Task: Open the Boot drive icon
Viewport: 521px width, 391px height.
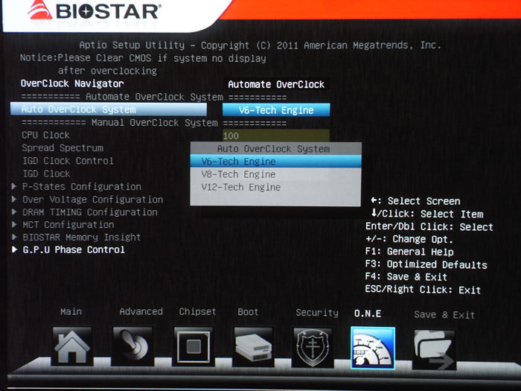Action: (254, 347)
